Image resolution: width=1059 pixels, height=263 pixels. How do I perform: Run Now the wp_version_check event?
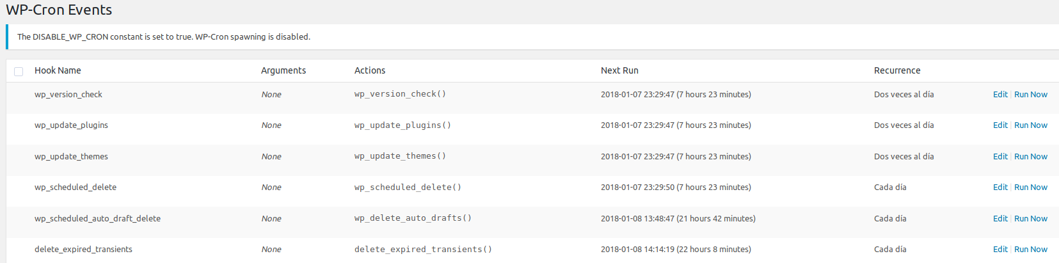tap(1031, 94)
